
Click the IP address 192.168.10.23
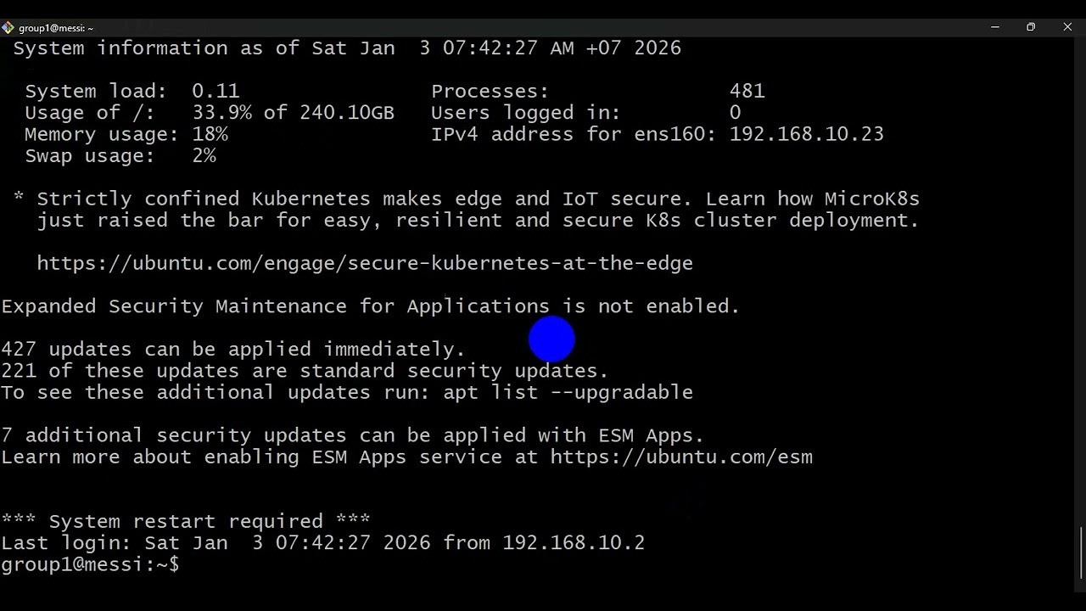pos(807,134)
